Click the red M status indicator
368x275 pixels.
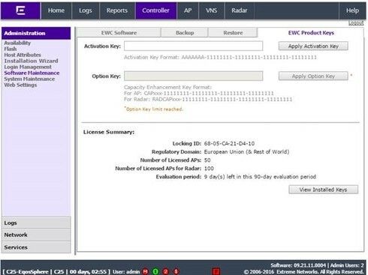(x=145, y=271)
